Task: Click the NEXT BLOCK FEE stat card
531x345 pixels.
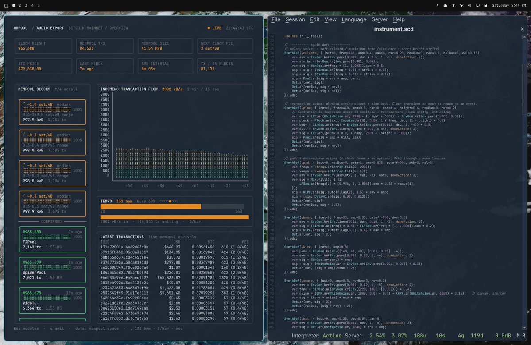Action: point(225,46)
